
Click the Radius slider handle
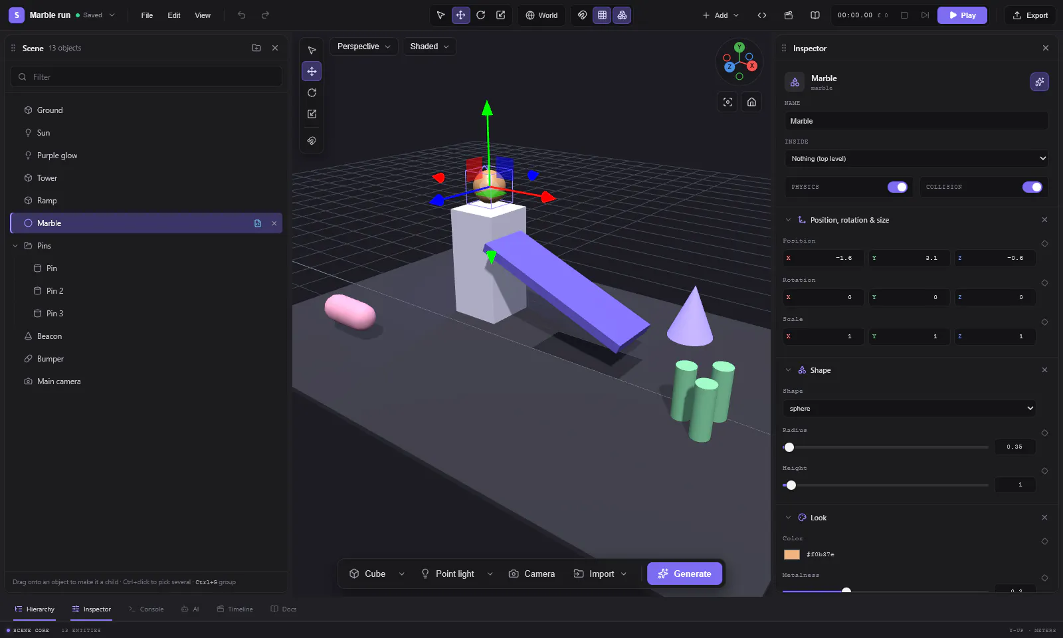[789, 447]
